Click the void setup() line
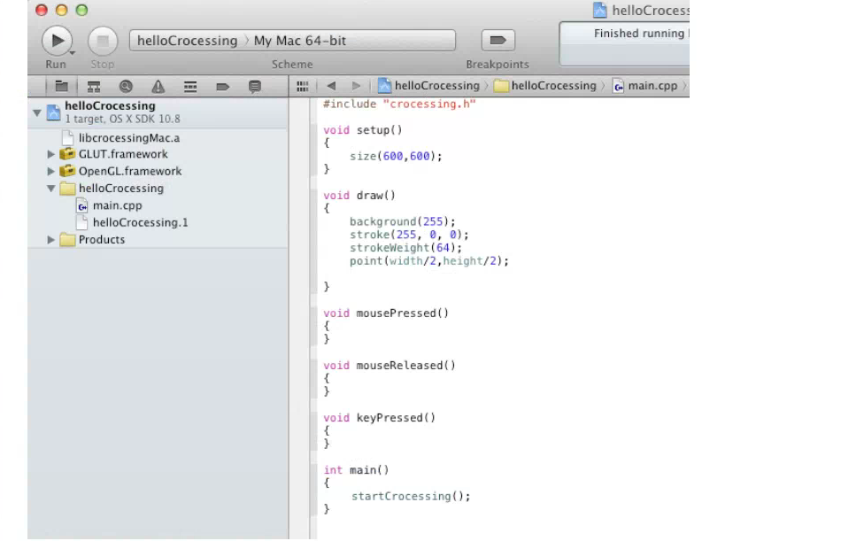The height and width of the screenshot is (541, 841). click(x=363, y=130)
